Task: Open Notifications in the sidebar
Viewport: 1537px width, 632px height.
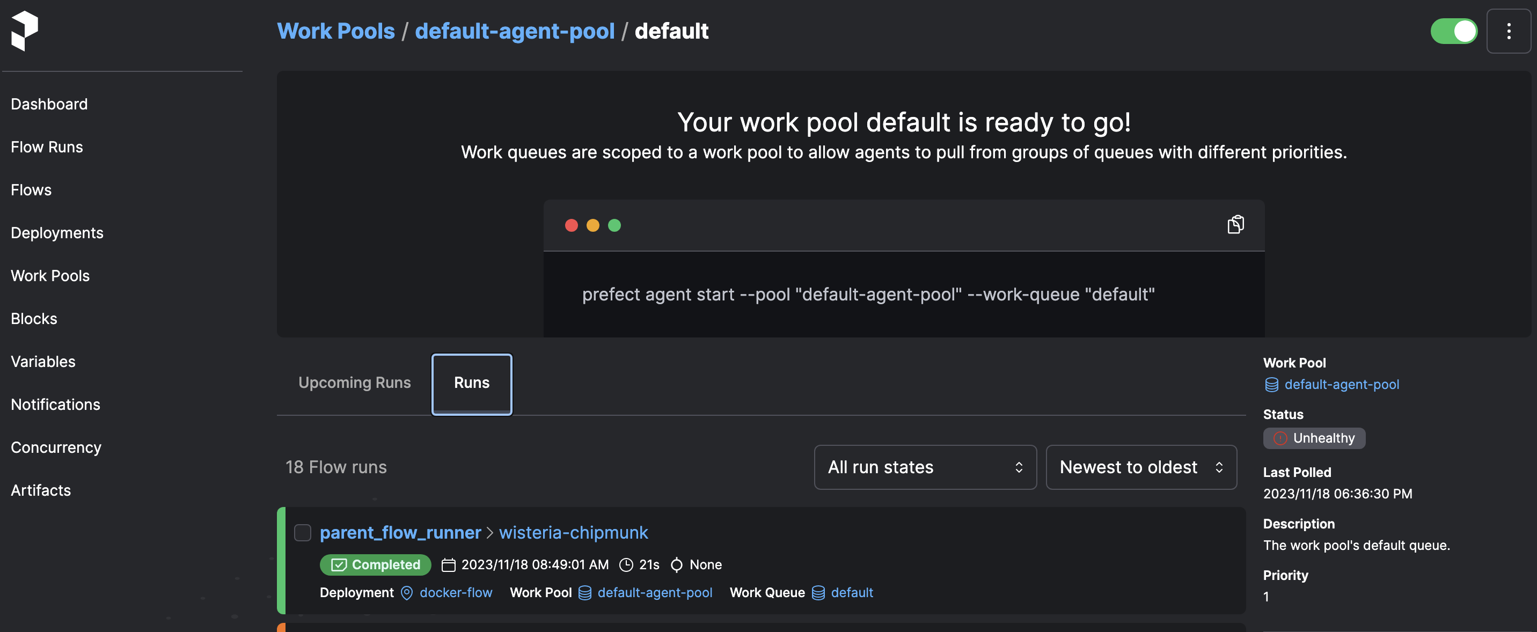Action: pos(55,404)
